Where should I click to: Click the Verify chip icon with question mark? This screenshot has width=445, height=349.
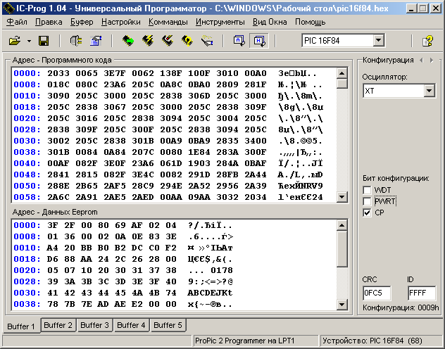pos(187,41)
